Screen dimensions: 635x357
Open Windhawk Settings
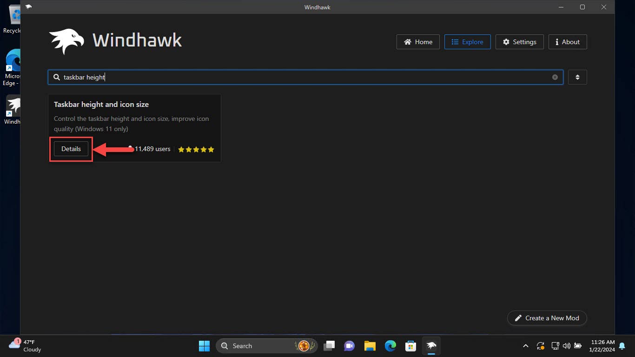pos(519,42)
